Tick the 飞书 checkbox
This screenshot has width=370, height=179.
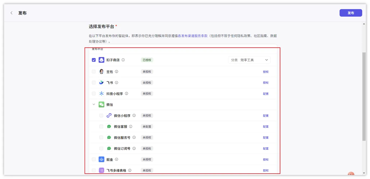pyautogui.click(x=94, y=83)
